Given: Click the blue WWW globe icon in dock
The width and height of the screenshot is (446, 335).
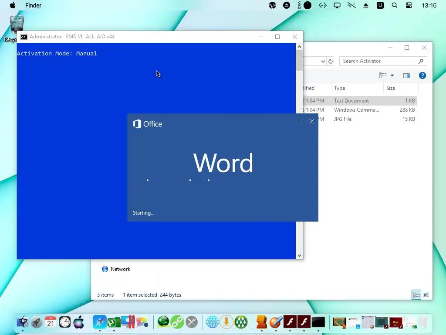Looking at the screenshot, I should (213, 322).
